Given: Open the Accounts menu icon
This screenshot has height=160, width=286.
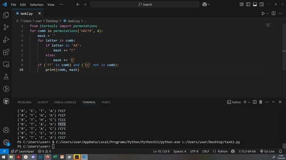Looking at the screenshot, I should [6, 130].
